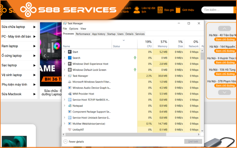Expand the Task Manager process group

click(65, 76)
